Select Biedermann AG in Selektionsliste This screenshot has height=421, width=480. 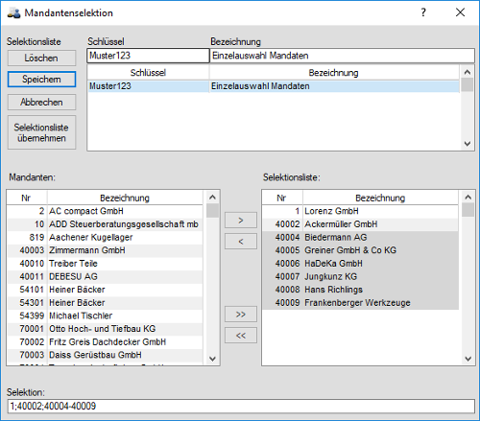361,238
